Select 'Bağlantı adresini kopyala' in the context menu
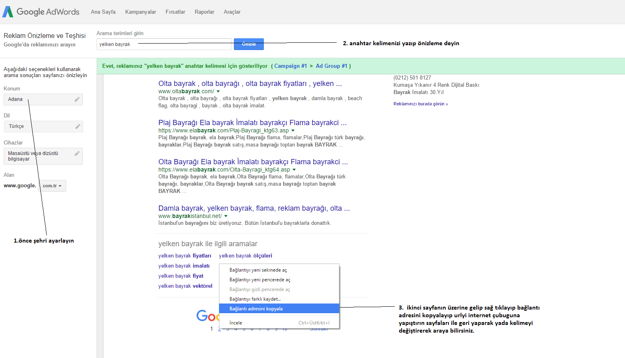This screenshot has height=358, width=625. 279,309
